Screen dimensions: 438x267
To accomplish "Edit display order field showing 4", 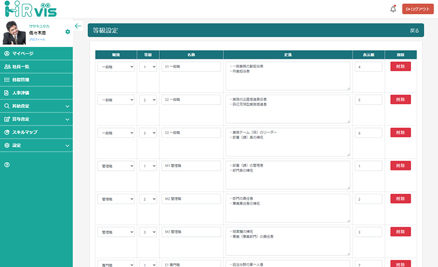I will point(368,67).
